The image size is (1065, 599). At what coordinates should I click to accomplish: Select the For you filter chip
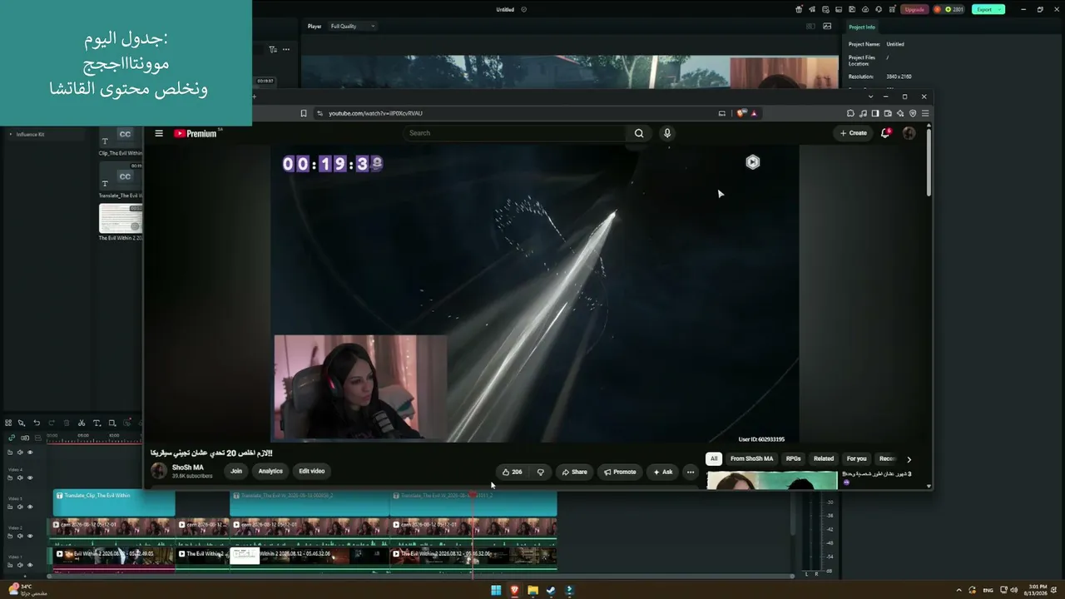click(856, 458)
